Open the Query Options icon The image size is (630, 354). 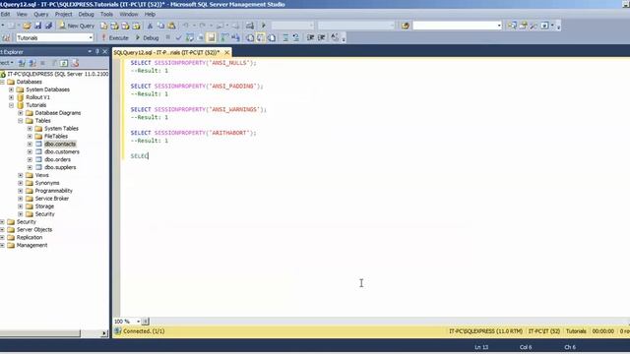(201, 37)
